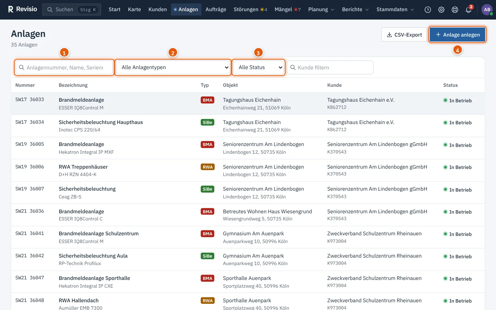Click the BMA badge in row SW21 36036

point(207,212)
